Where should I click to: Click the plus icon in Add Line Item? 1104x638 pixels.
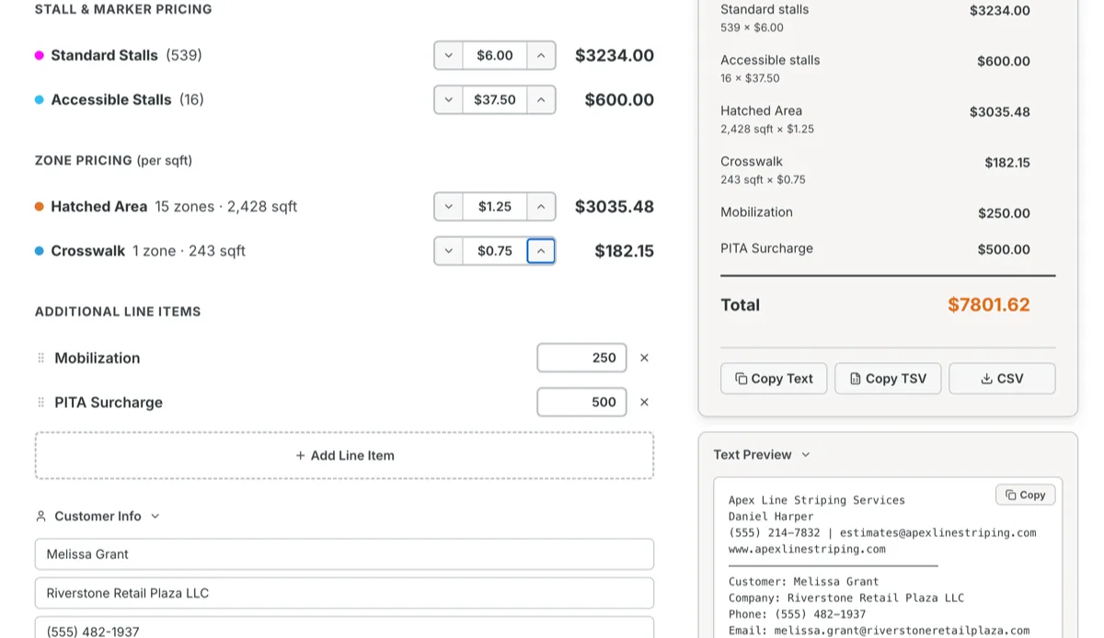tap(300, 455)
